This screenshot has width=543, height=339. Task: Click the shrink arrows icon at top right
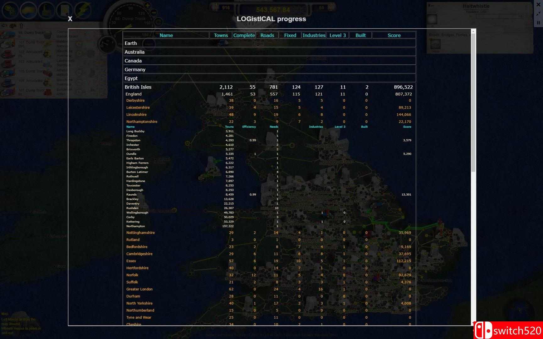(x=538, y=14)
